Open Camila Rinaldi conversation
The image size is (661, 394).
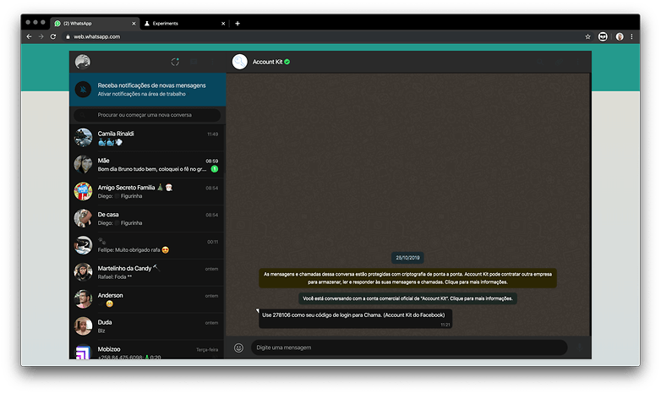[x=147, y=138]
